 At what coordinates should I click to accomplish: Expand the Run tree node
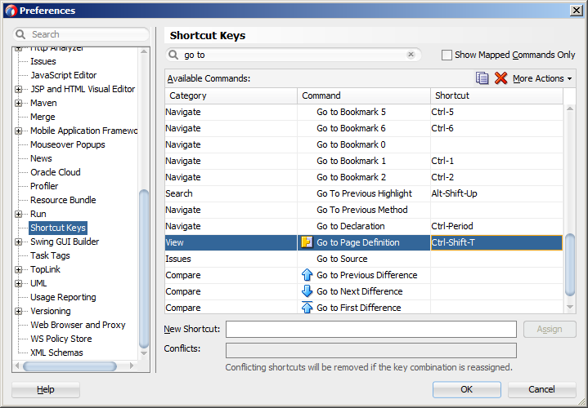coord(18,214)
